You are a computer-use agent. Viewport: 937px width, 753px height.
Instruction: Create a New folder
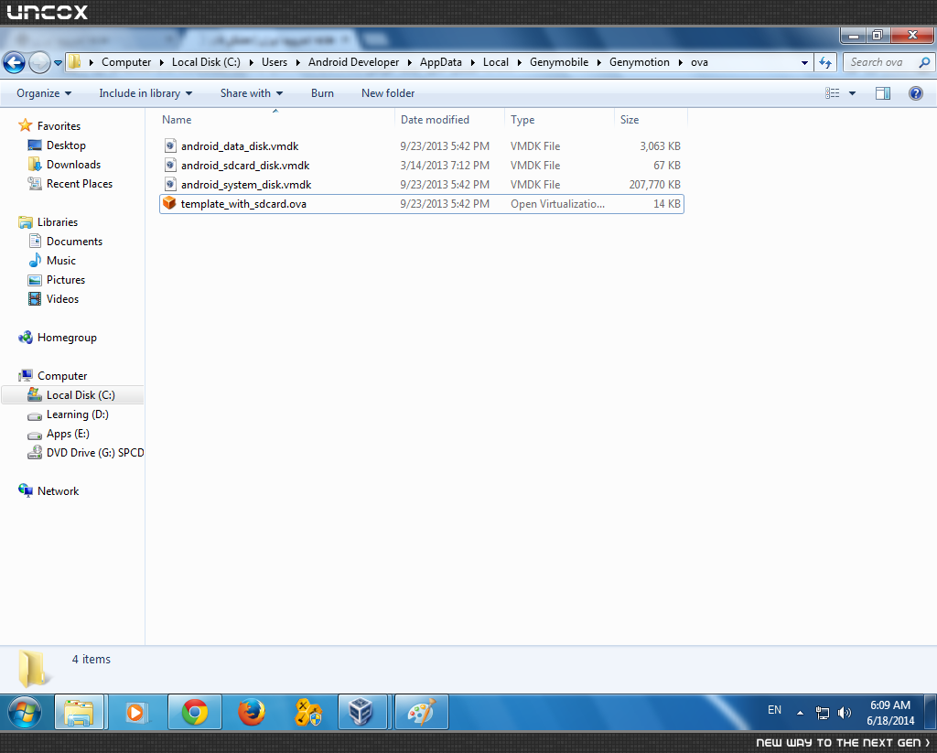tap(388, 93)
